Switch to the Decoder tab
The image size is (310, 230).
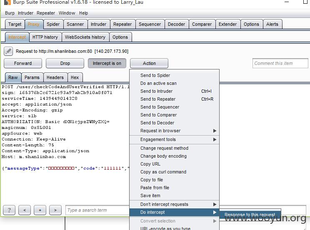click(x=177, y=24)
